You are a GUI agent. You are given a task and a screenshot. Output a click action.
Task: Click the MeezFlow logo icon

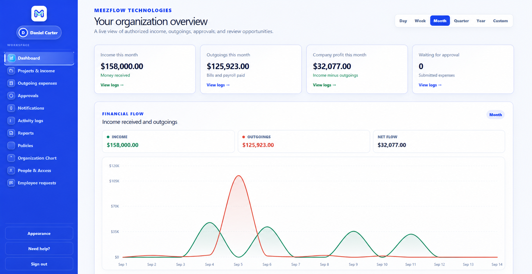coord(39,14)
